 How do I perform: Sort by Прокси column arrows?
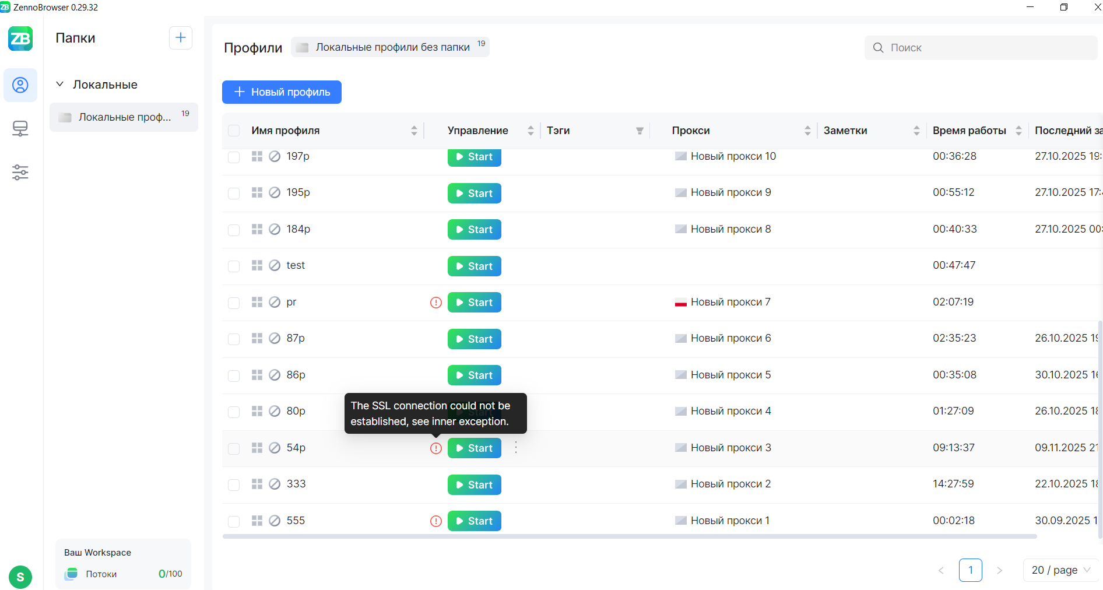pyautogui.click(x=807, y=131)
